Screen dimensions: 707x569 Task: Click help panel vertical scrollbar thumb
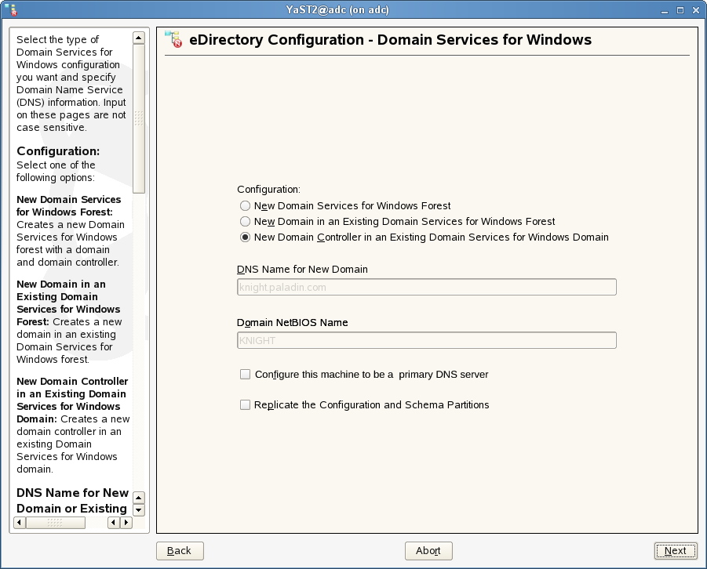(x=139, y=118)
